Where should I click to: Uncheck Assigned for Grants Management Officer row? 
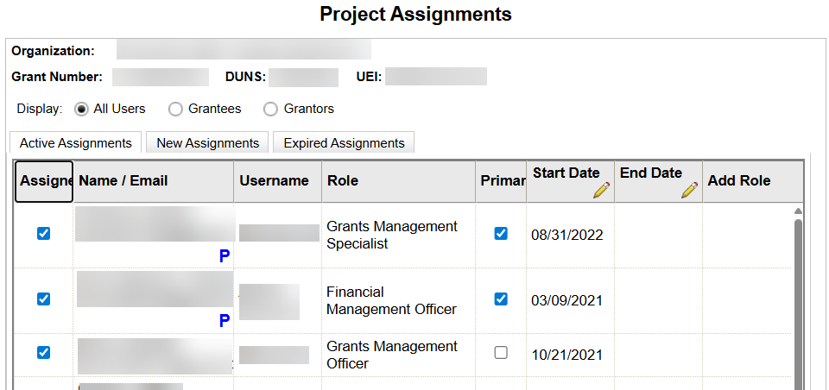point(44,352)
